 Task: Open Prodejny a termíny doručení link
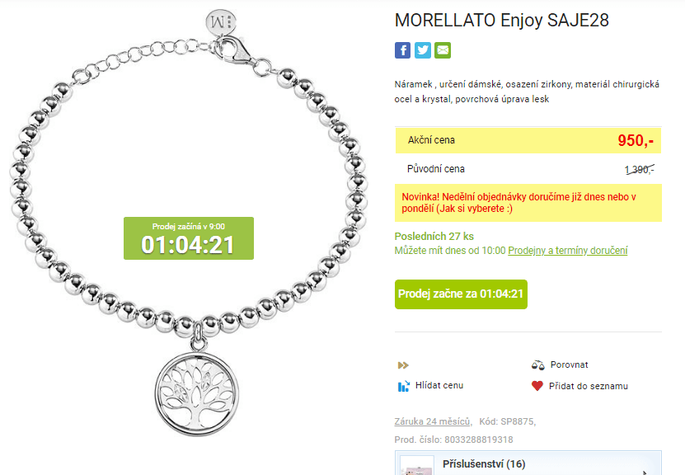point(567,251)
